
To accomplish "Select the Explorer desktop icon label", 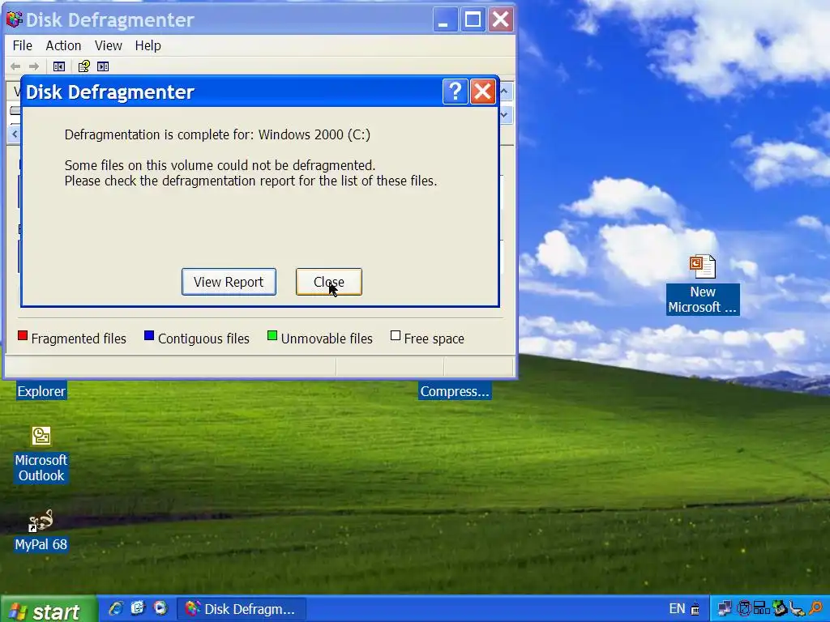I will click(x=41, y=391).
